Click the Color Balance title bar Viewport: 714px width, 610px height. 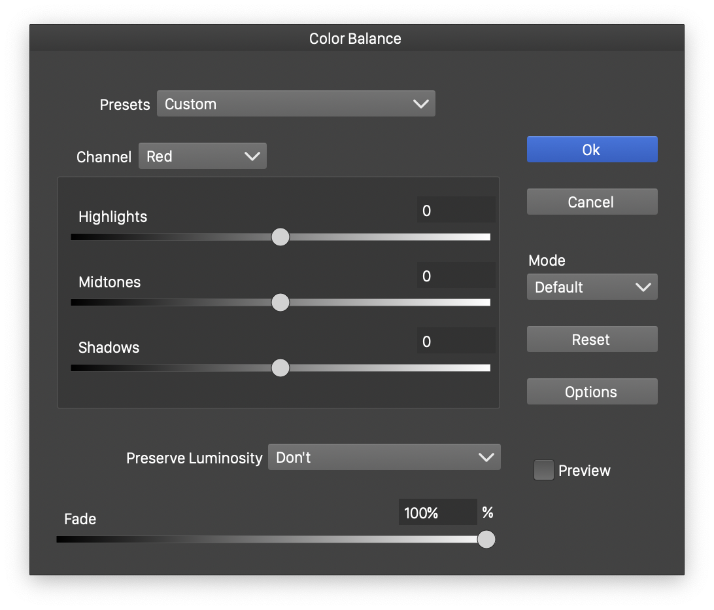[x=355, y=39]
